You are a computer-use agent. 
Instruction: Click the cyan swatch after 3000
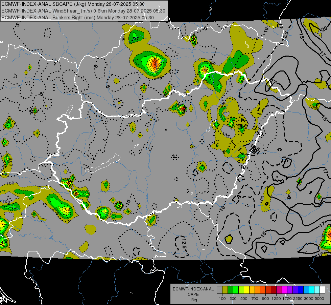coord(312,290)
